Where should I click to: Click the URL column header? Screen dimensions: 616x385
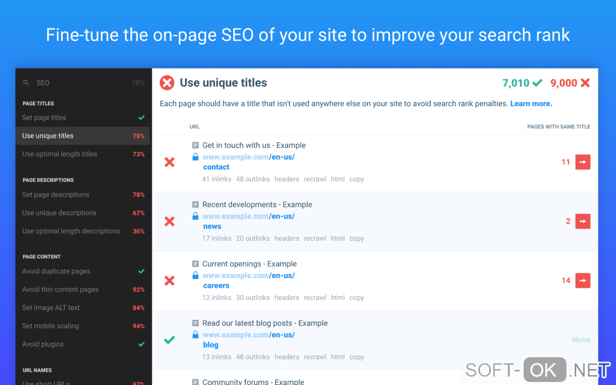[194, 127]
